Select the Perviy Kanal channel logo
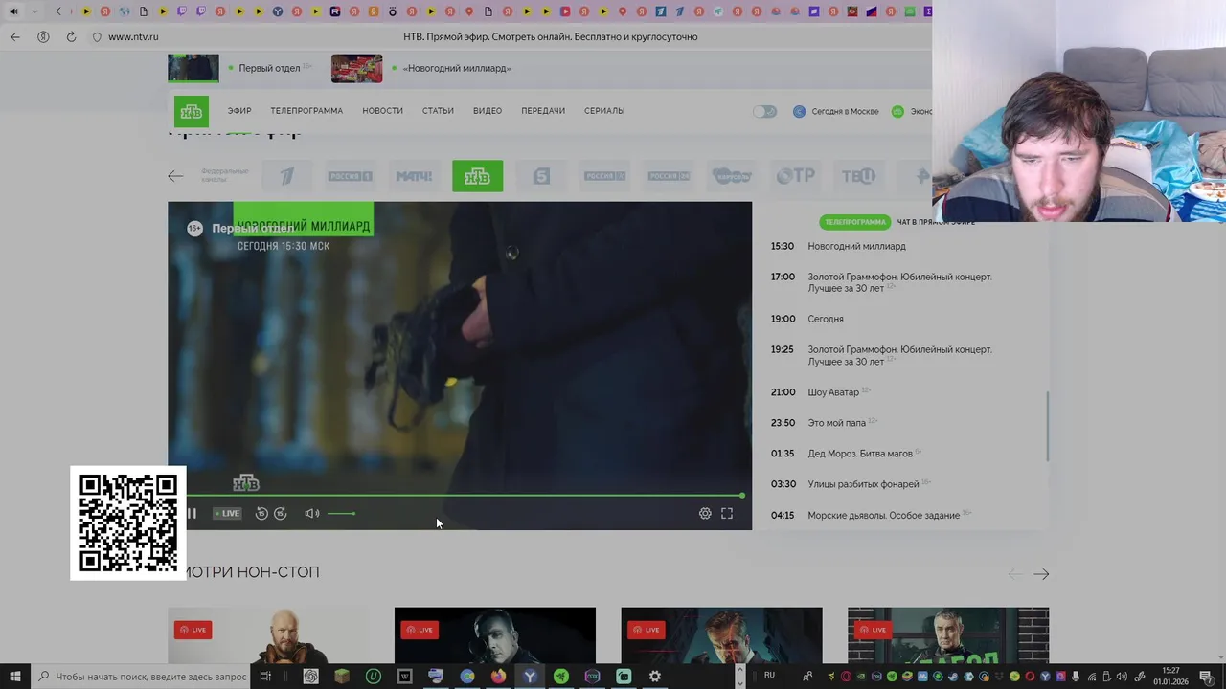 [x=287, y=176]
